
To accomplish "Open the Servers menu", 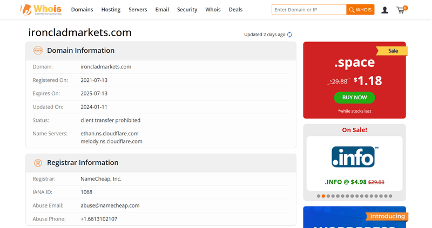I will [138, 10].
